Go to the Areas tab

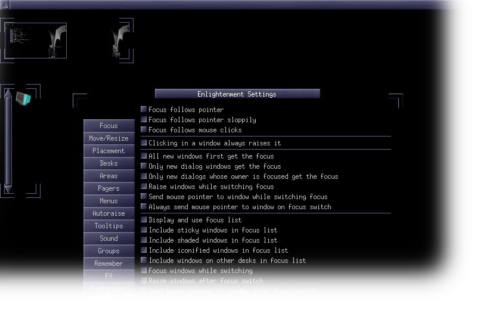tap(109, 176)
